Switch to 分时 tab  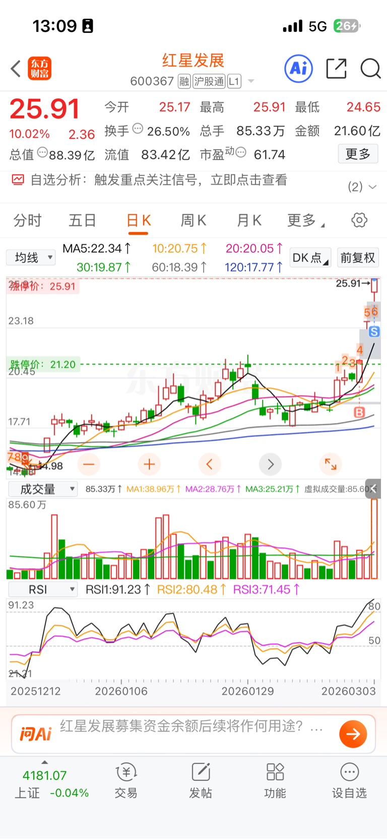(27, 220)
